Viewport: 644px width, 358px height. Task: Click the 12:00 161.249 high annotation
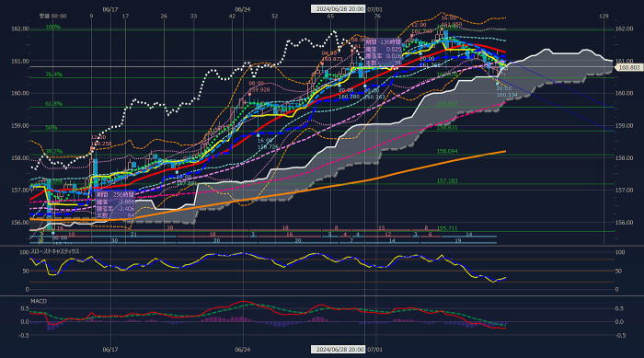[421, 28]
